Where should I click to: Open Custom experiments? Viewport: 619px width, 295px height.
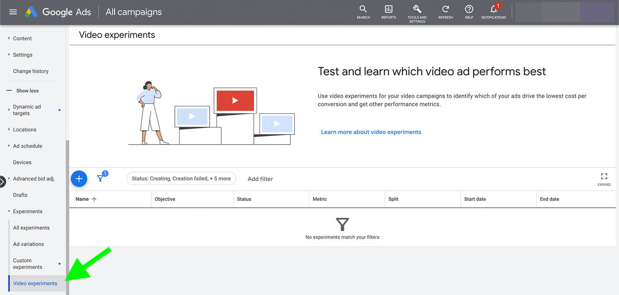[28, 264]
